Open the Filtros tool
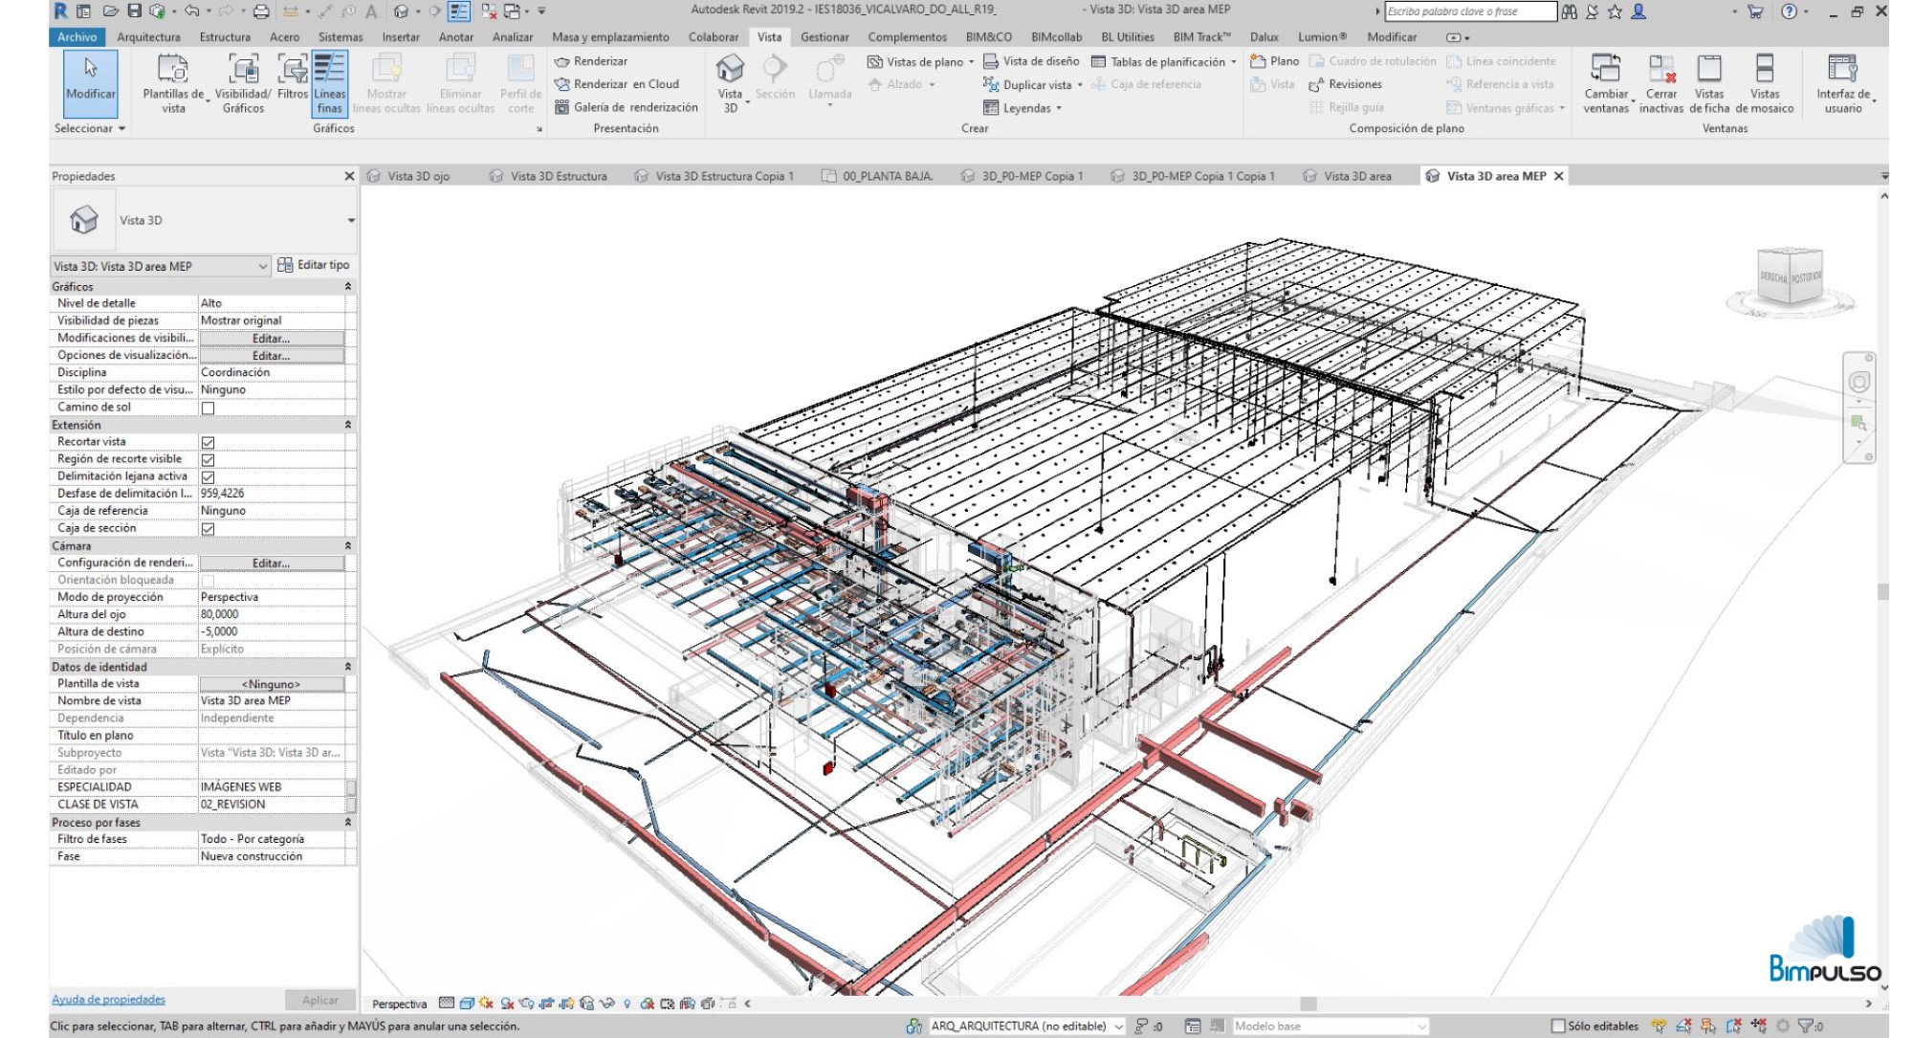The height and width of the screenshot is (1038, 1913). tap(293, 77)
